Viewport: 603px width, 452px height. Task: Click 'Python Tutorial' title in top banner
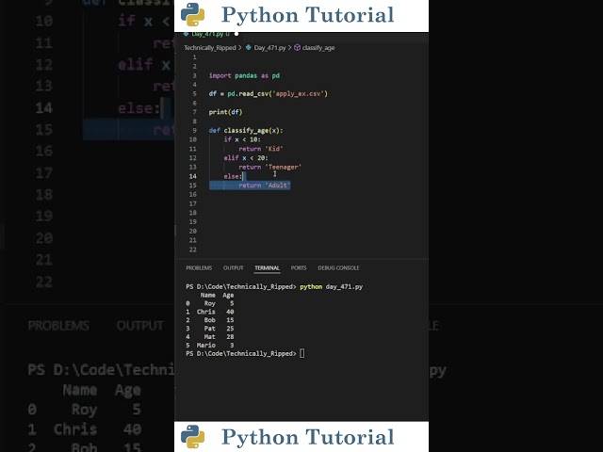coord(308,15)
